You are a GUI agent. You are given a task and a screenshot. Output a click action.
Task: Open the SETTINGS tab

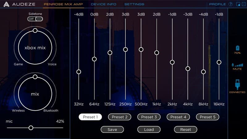tap(134, 4)
